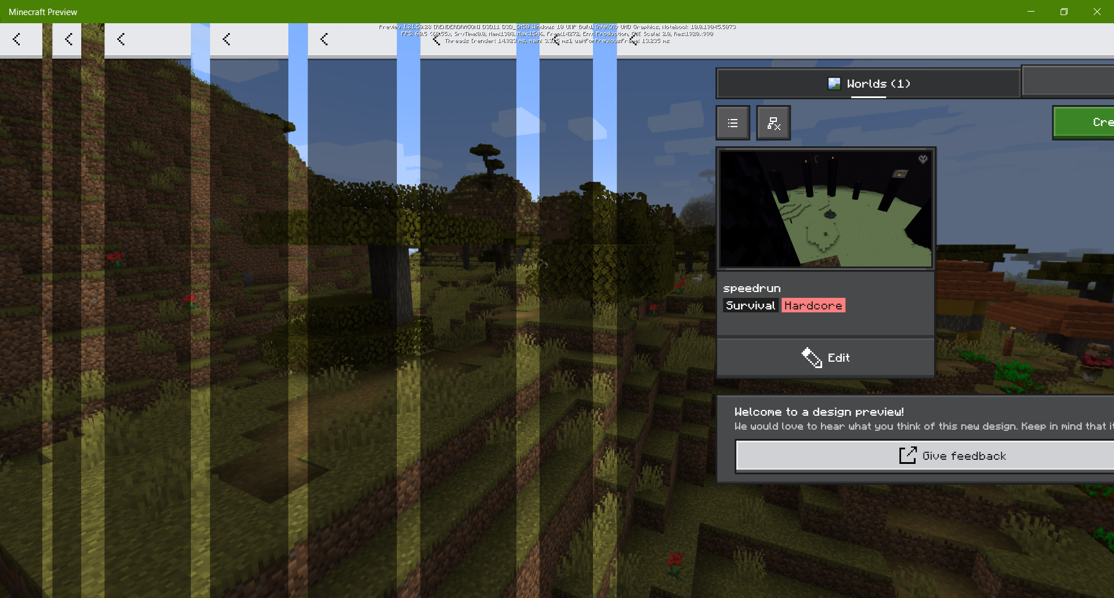The width and height of the screenshot is (1114, 598).
Task: Open the speedrun world thumbnail
Action: (x=826, y=209)
